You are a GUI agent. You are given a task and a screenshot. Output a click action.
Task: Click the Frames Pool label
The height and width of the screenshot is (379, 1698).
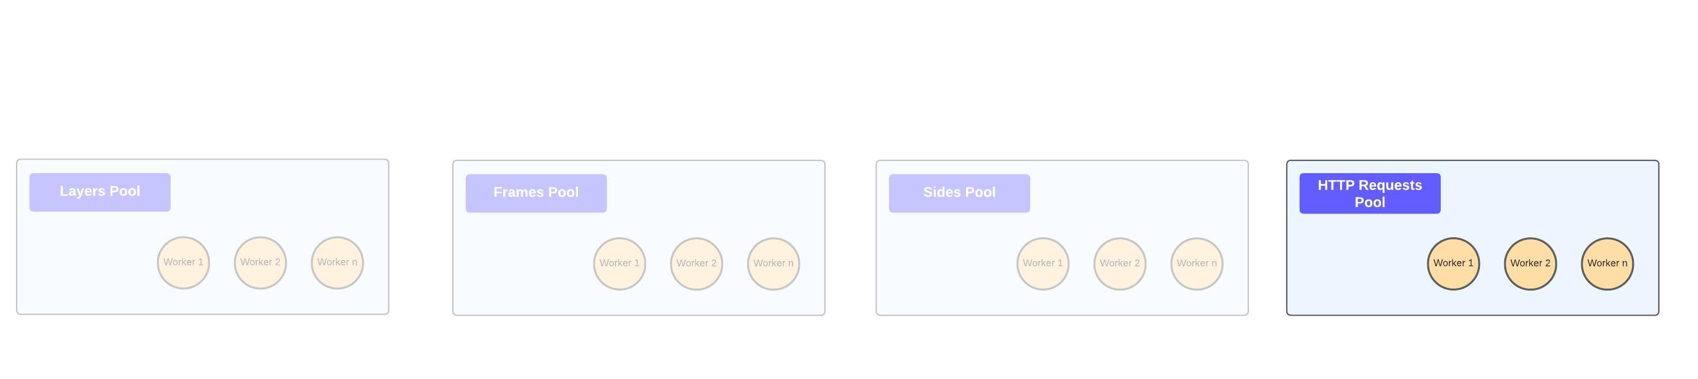536,193
